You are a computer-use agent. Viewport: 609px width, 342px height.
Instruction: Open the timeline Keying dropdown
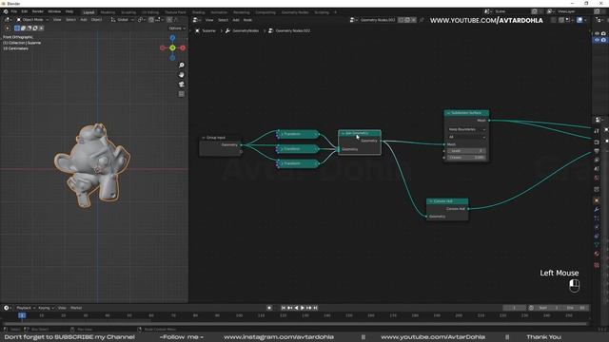tap(46, 308)
